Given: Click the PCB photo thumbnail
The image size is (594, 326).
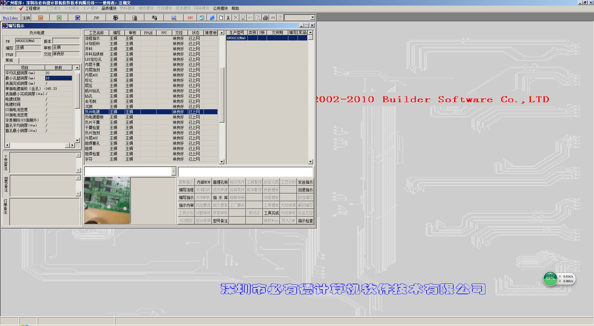Looking at the screenshot, I should click(107, 200).
